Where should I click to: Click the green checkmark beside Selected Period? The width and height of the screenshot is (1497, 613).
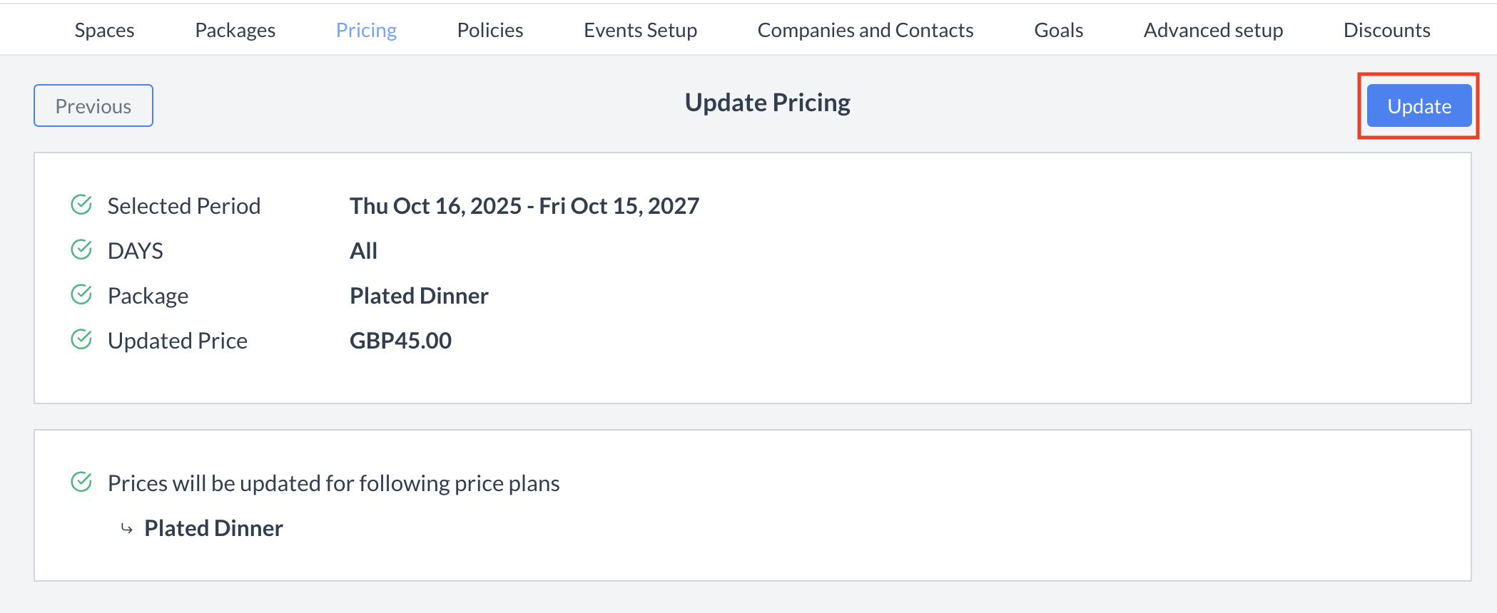click(81, 205)
